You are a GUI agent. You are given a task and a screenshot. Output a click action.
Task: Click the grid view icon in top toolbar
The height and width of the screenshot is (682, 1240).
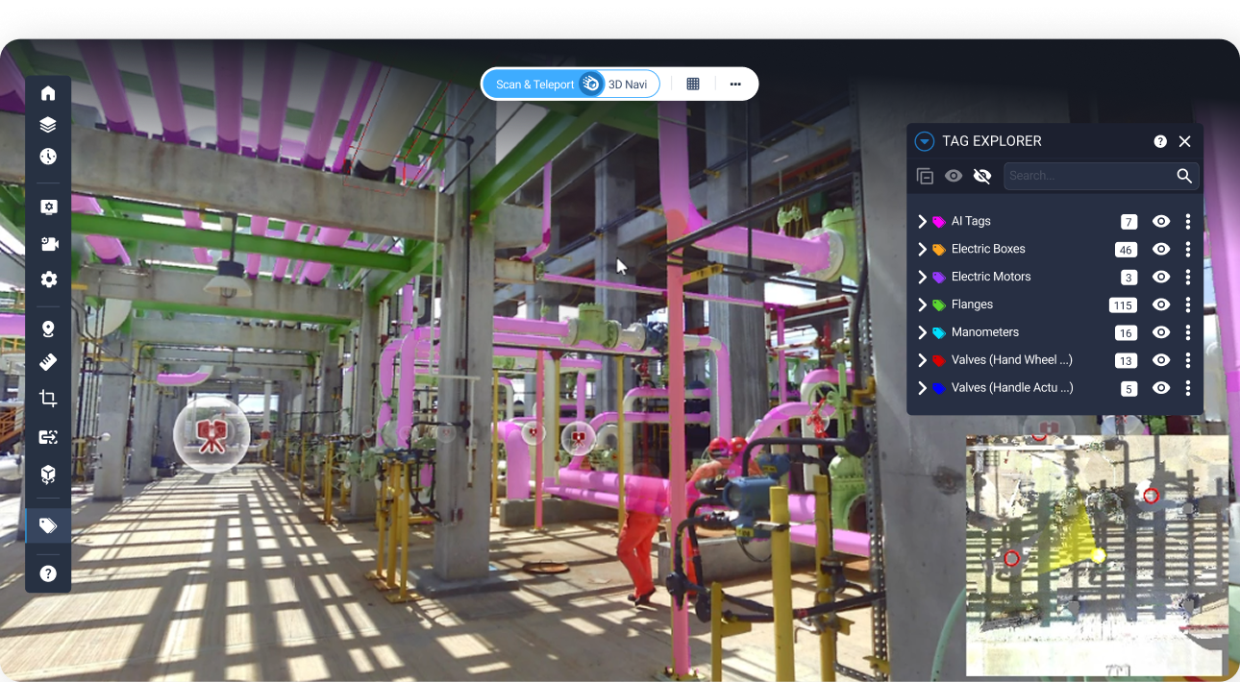(x=693, y=85)
